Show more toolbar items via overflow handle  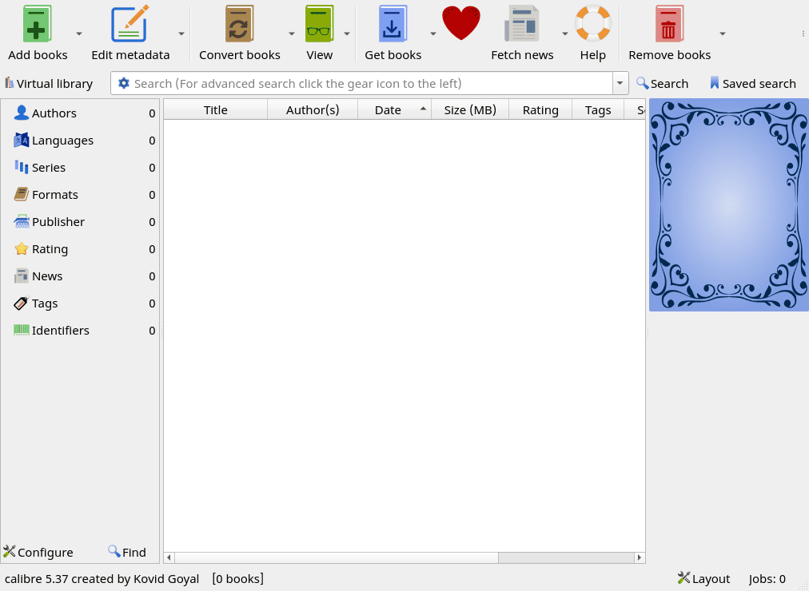(x=803, y=34)
